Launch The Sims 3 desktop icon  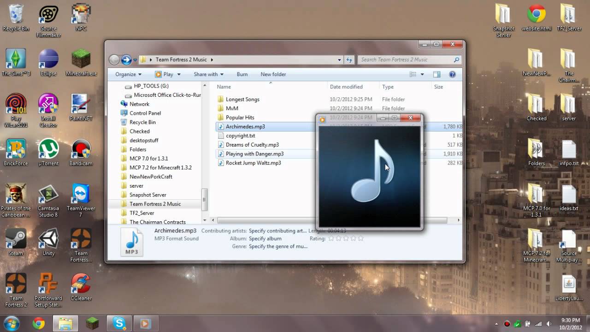pyautogui.click(x=16, y=63)
